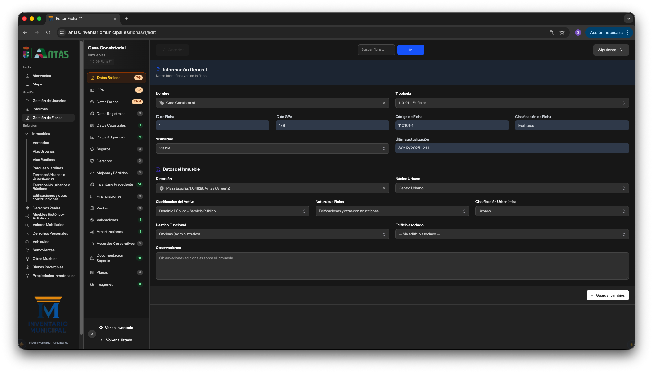Image resolution: width=653 pixels, height=373 pixels.
Task: Collapse the sidebar with the double-chevron toggle
Action: click(92, 334)
